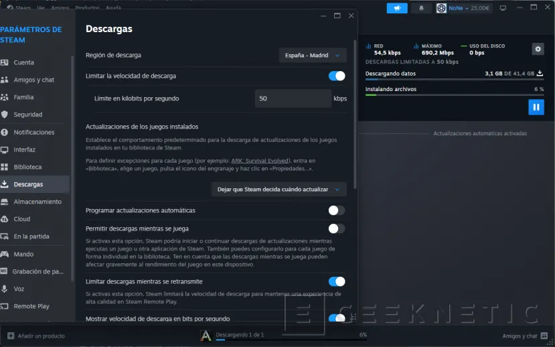
Task: Click RED network speed graph icon
Action: 368,46
